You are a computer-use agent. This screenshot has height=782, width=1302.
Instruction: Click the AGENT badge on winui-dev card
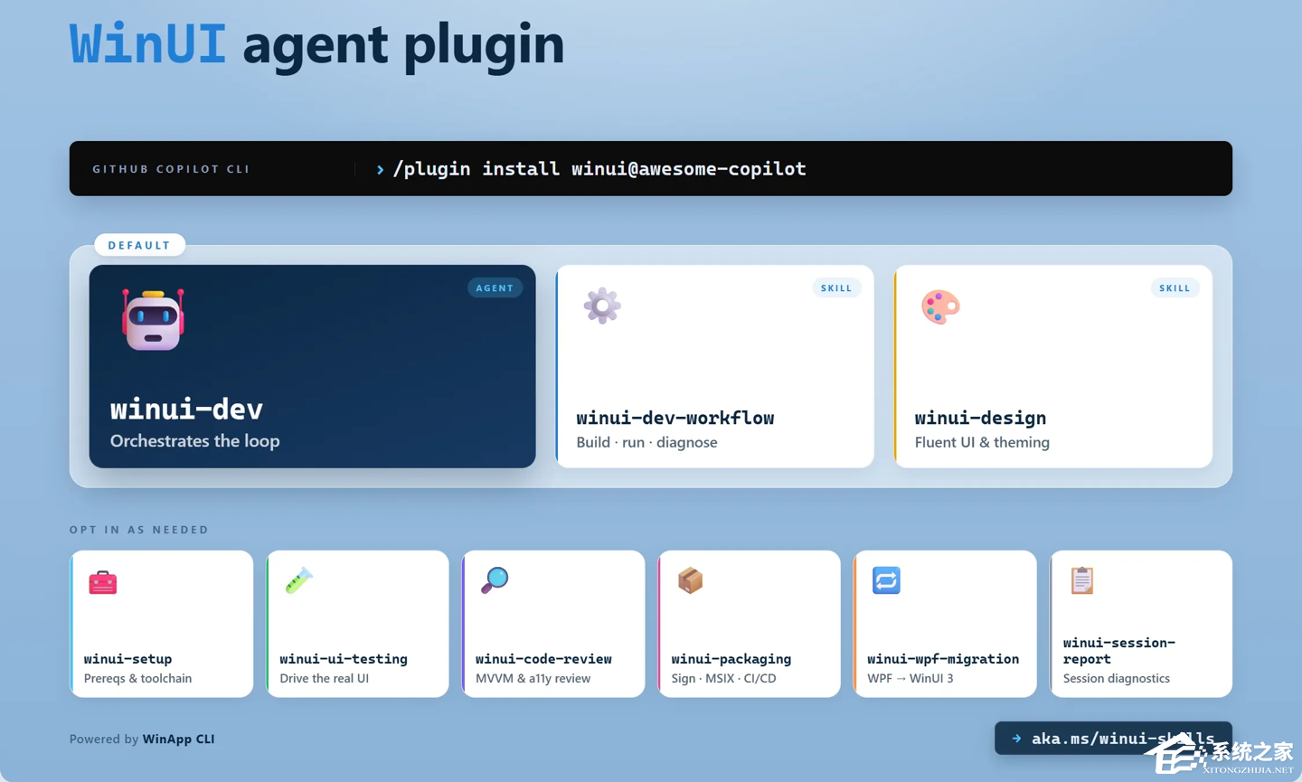tap(495, 287)
